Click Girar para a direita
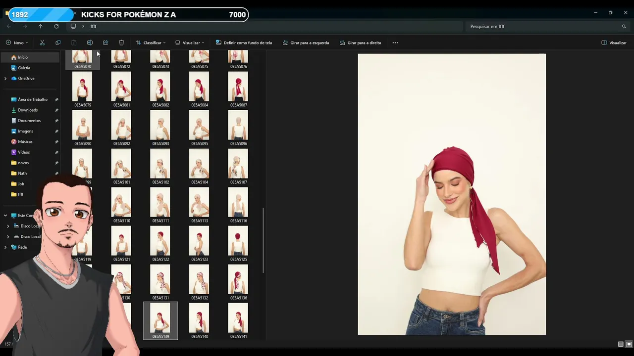Screen dimensions: 634x356 [x=361, y=43]
